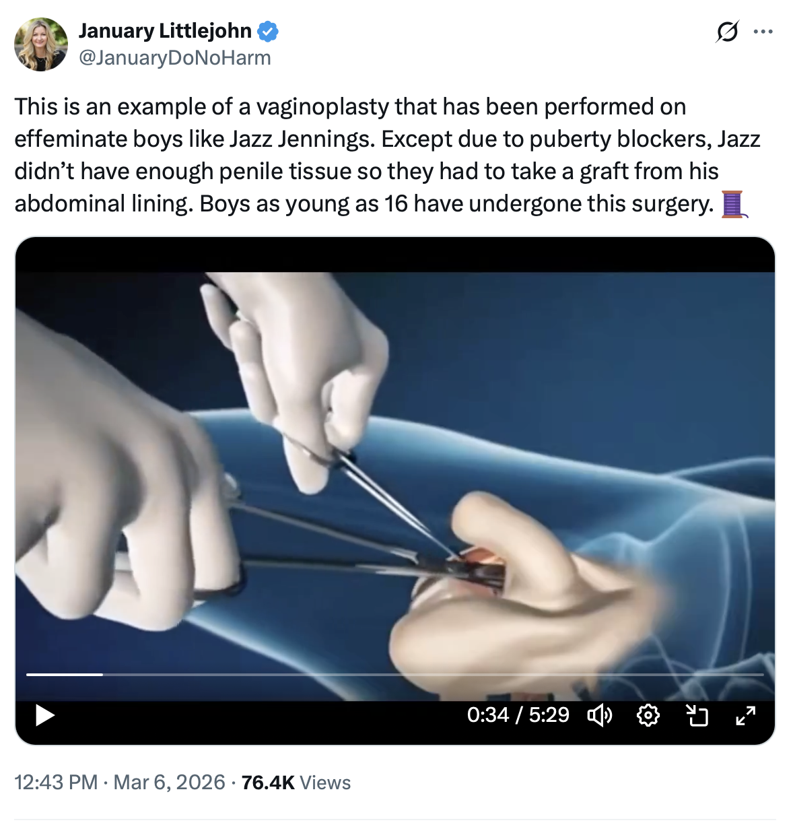This screenshot has width=793, height=831.
Task: Click the thread spool emoji in the post
Action: click(x=732, y=204)
